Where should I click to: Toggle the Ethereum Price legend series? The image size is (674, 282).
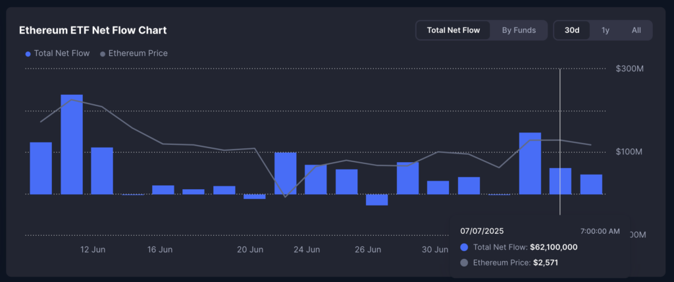(138, 53)
